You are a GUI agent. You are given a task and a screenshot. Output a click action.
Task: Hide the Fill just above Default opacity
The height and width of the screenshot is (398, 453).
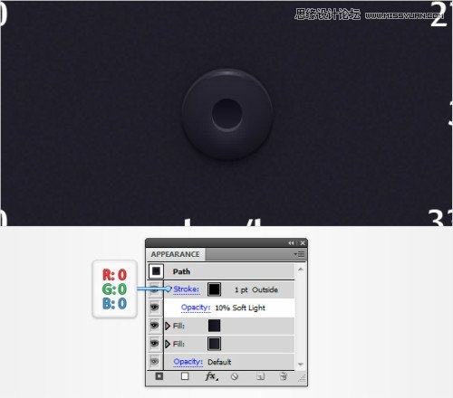click(154, 344)
